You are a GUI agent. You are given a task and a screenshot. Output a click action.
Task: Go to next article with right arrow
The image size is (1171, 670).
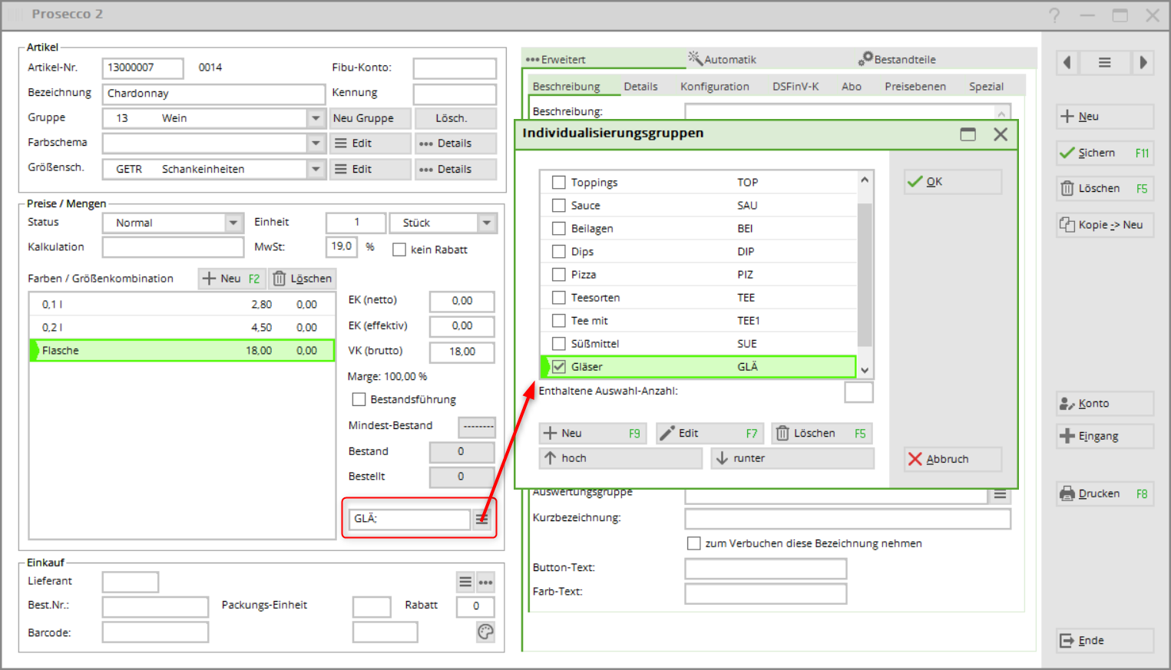[x=1143, y=63]
